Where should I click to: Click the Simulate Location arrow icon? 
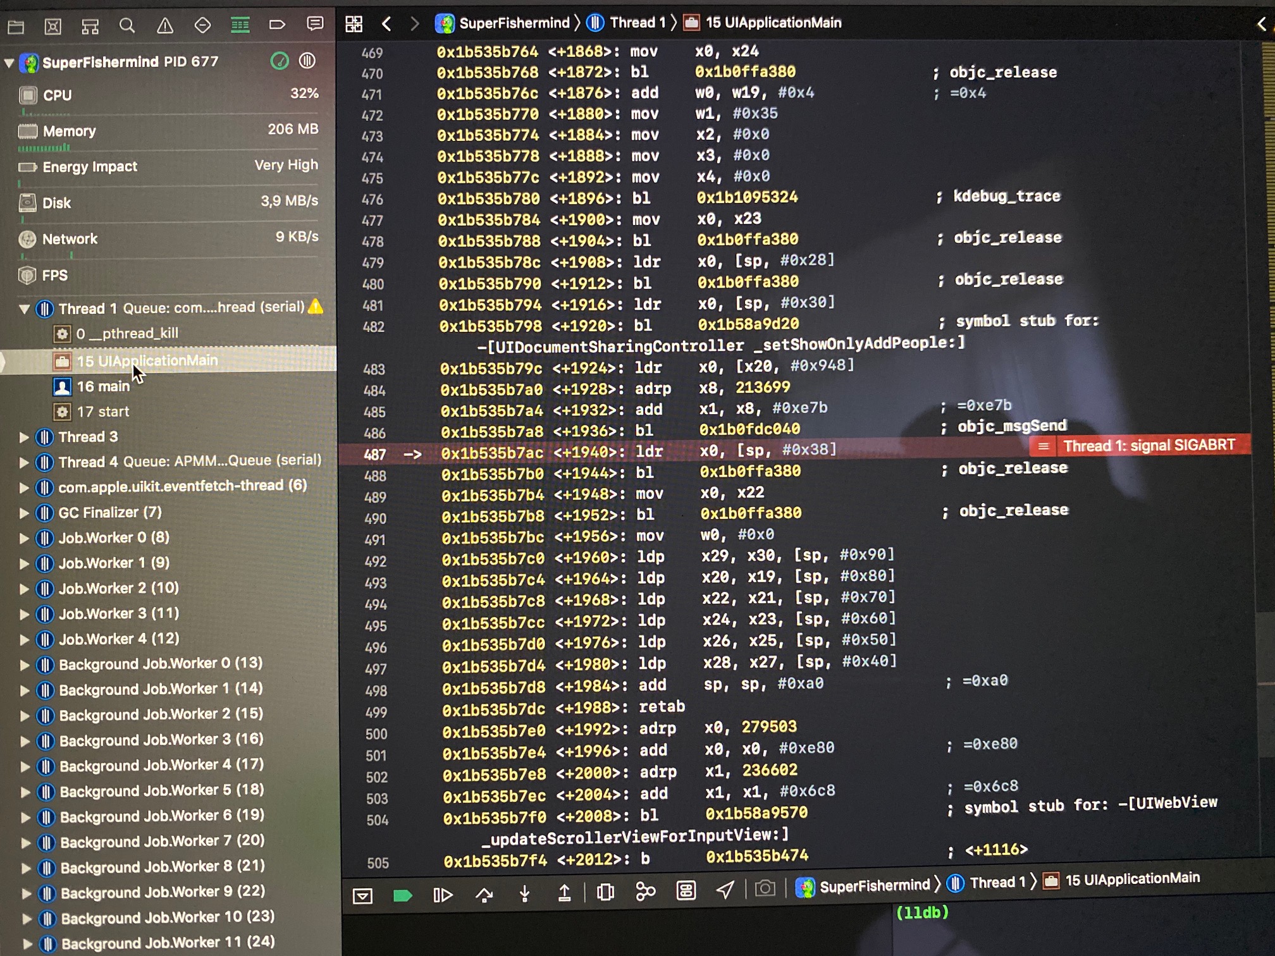pyautogui.click(x=725, y=890)
